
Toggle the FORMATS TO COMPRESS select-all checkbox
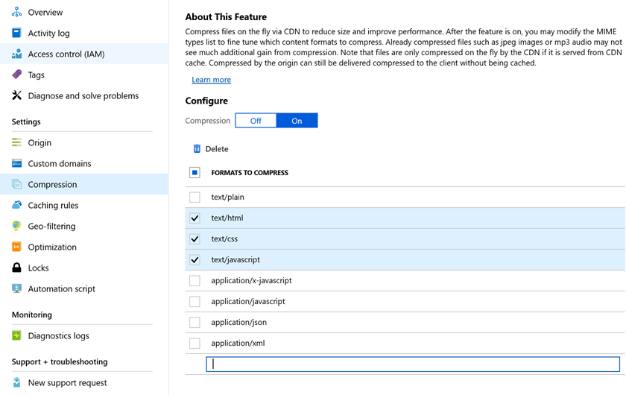pos(195,173)
